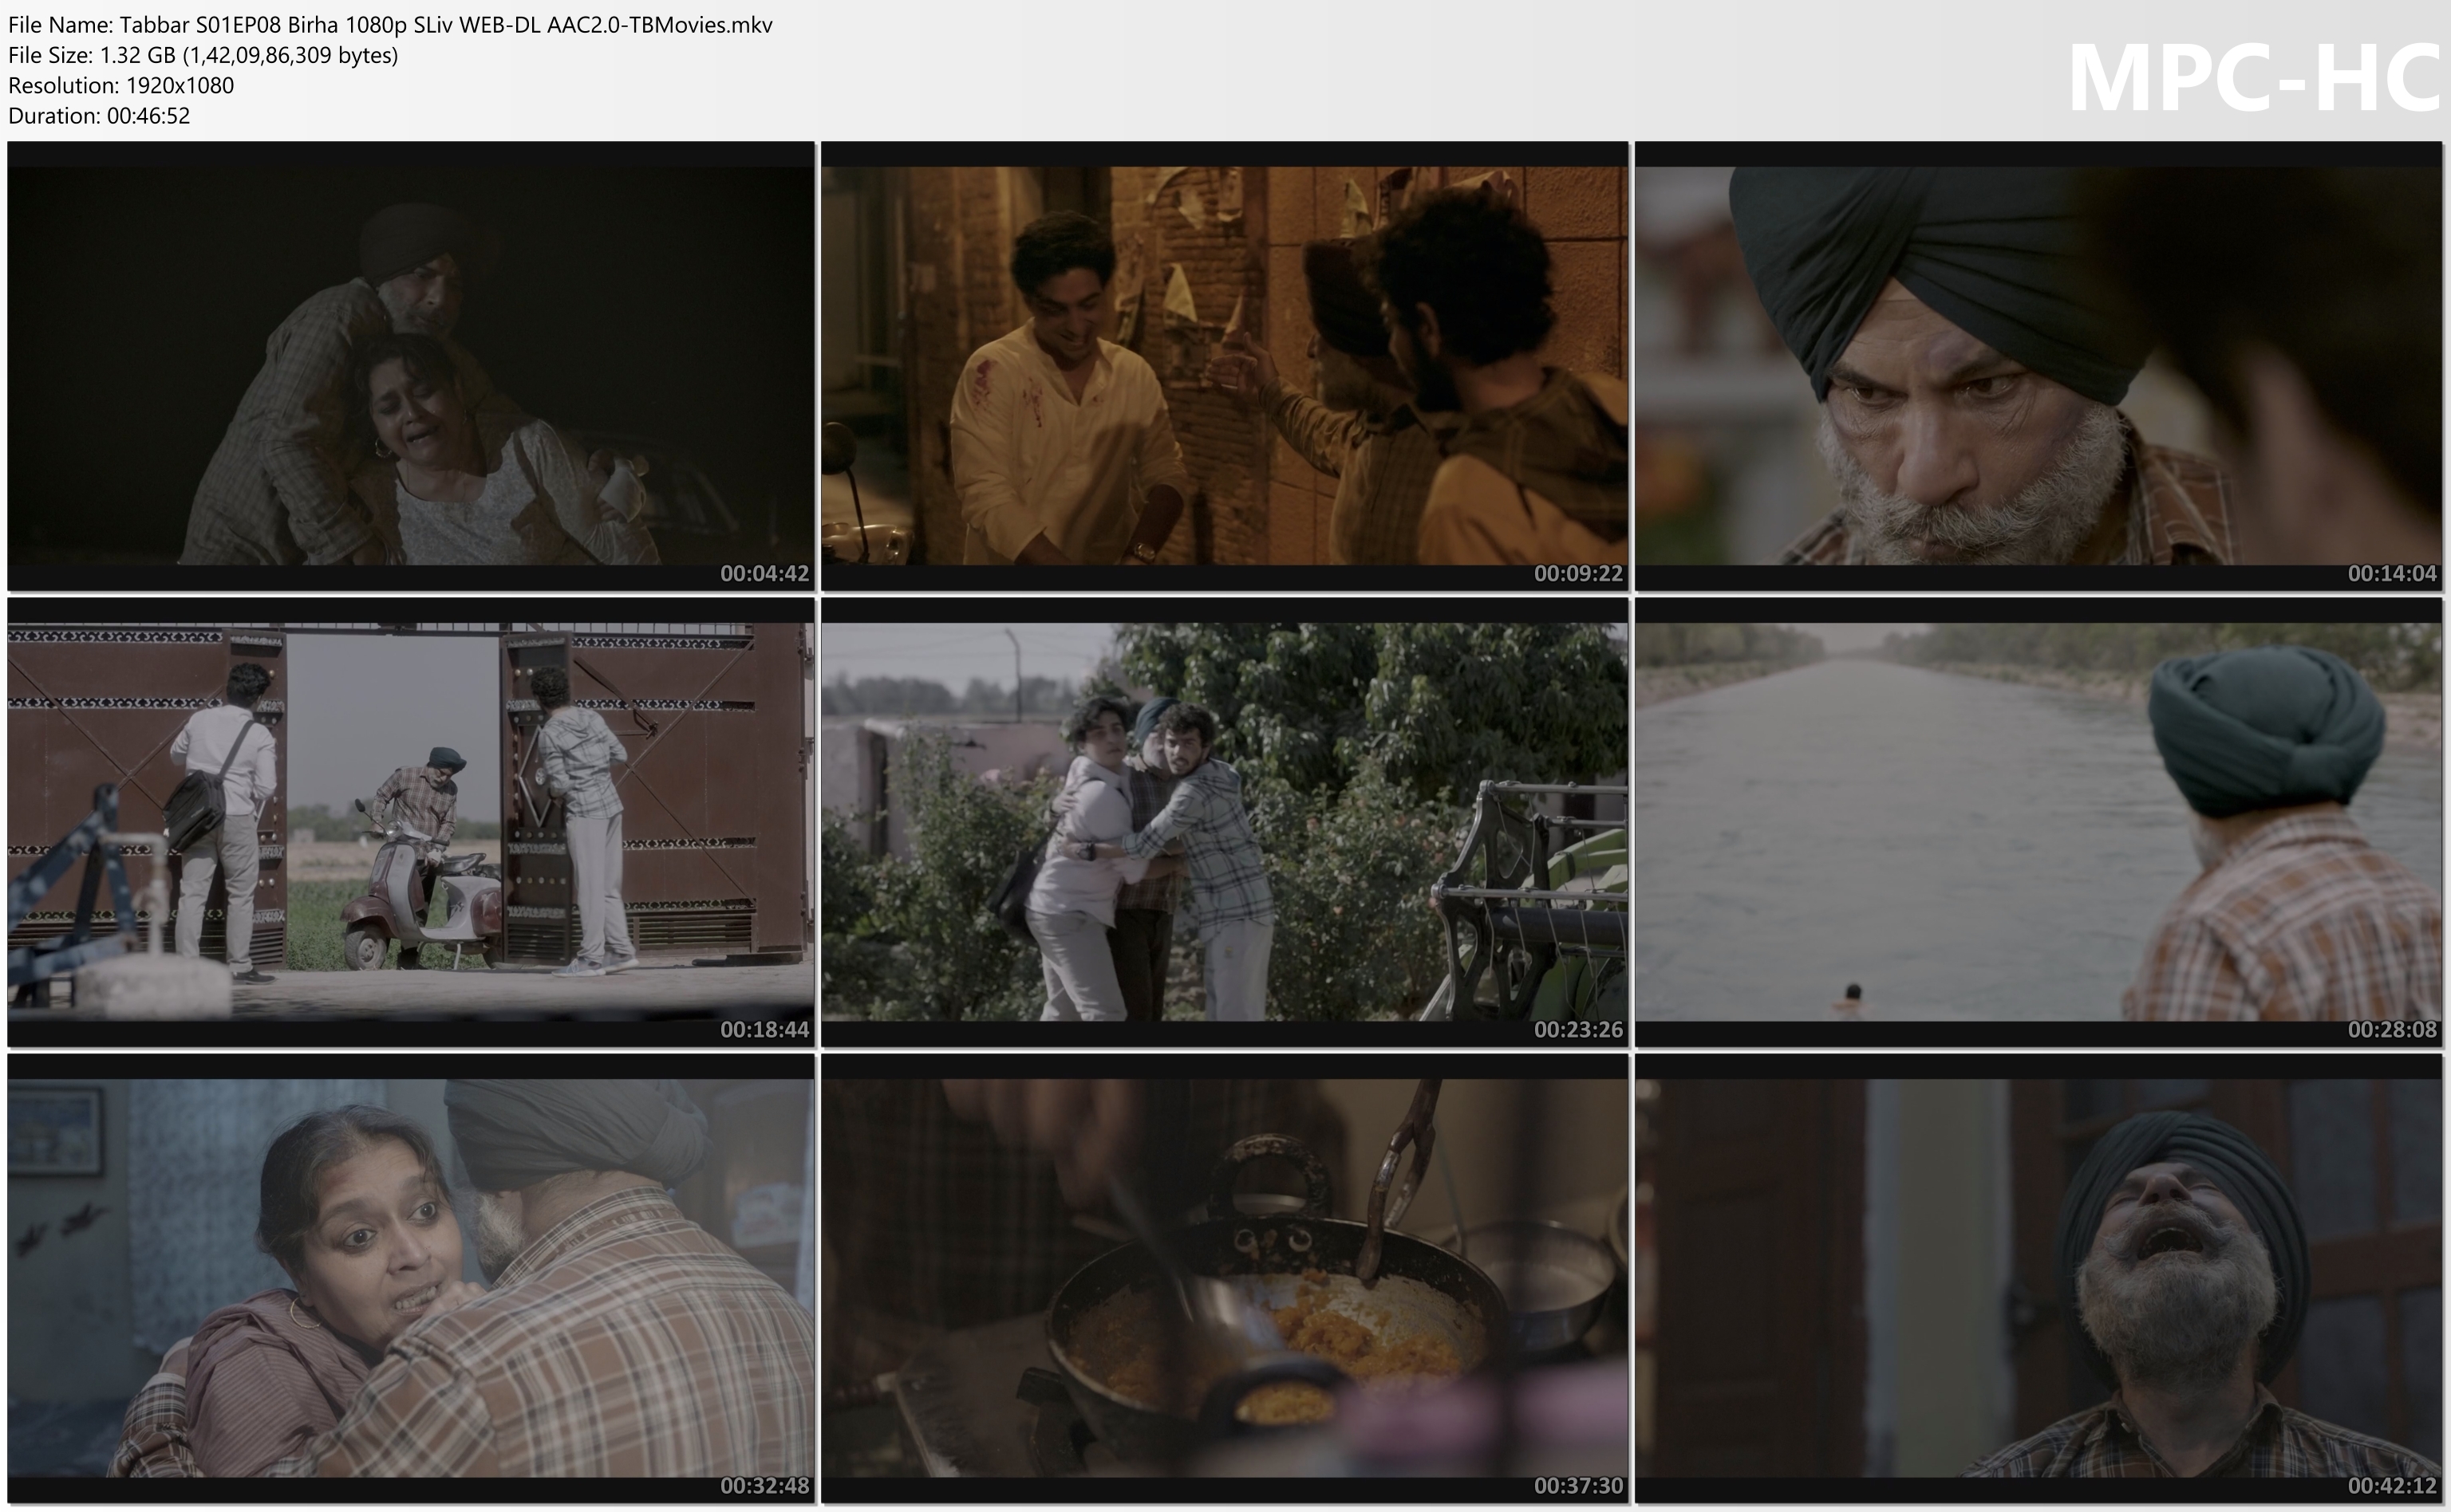Open the thumbnail timestamped 00:32:48
The image size is (2451, 1512).
[410, 1278]
